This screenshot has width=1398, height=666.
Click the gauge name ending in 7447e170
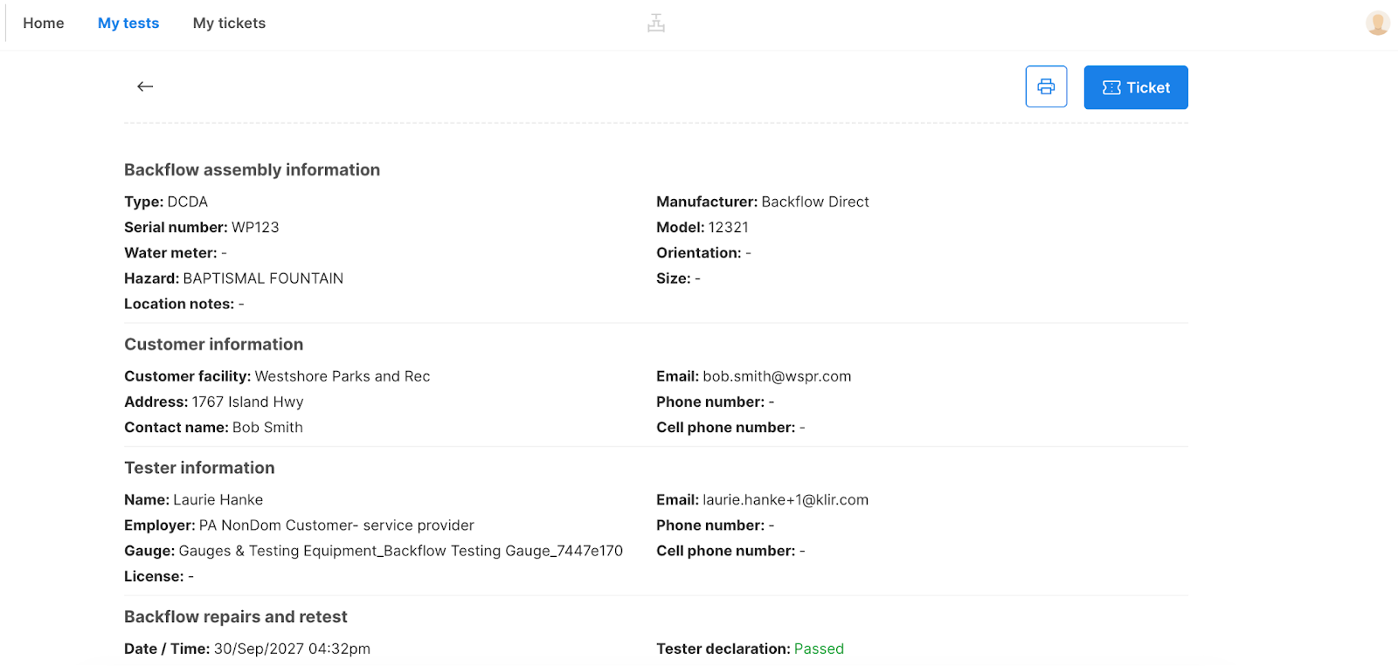(x=400, y=551)
